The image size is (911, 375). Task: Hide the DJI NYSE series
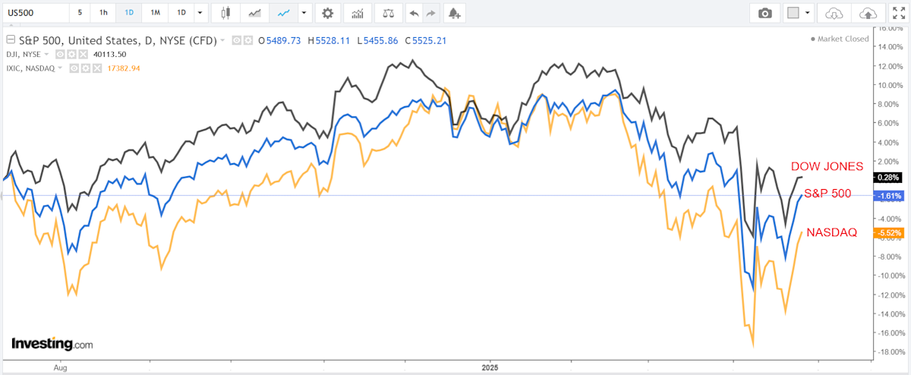click(x=60, y=55)
